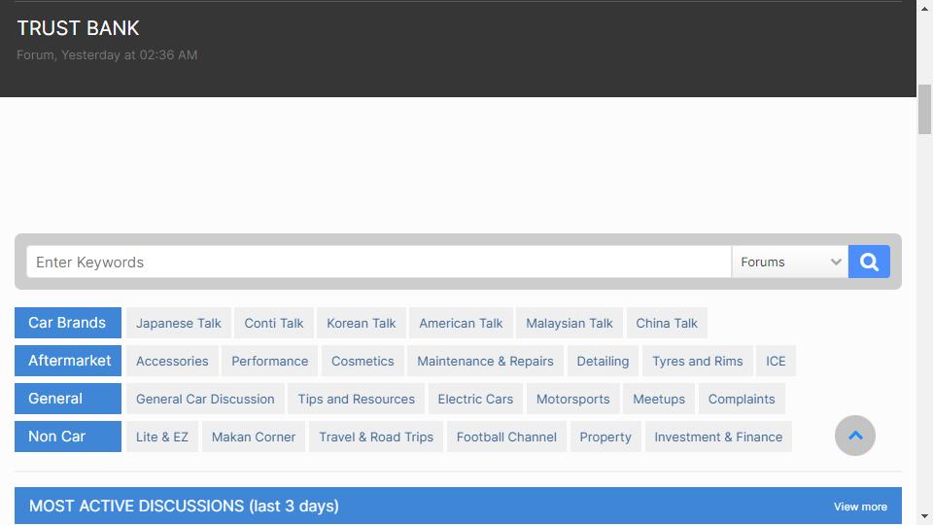Click the blue search magnifier icon
The width and height of the screenshot is (933, 525).
pyautogui.click(x=869, y=262)
